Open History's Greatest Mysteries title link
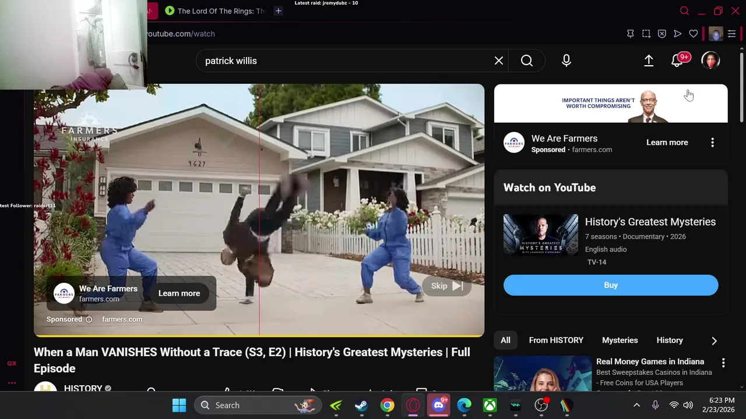Viewport: 746px width, 419px height. pyautogui.click(x=650, y=222)
